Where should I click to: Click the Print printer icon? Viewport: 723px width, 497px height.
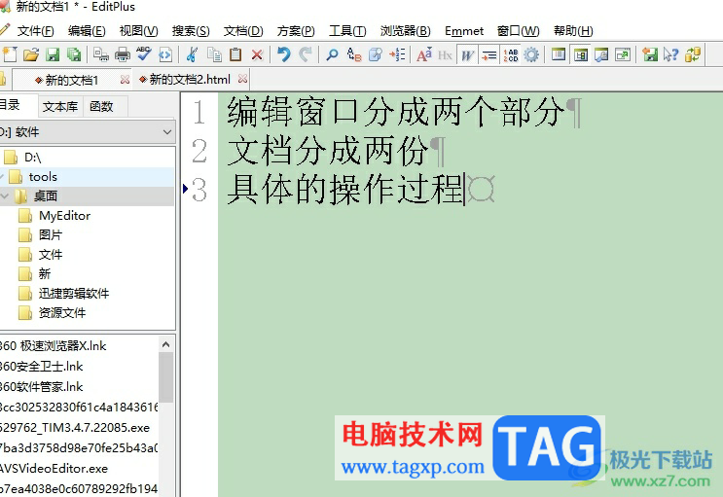click(123, 54)
